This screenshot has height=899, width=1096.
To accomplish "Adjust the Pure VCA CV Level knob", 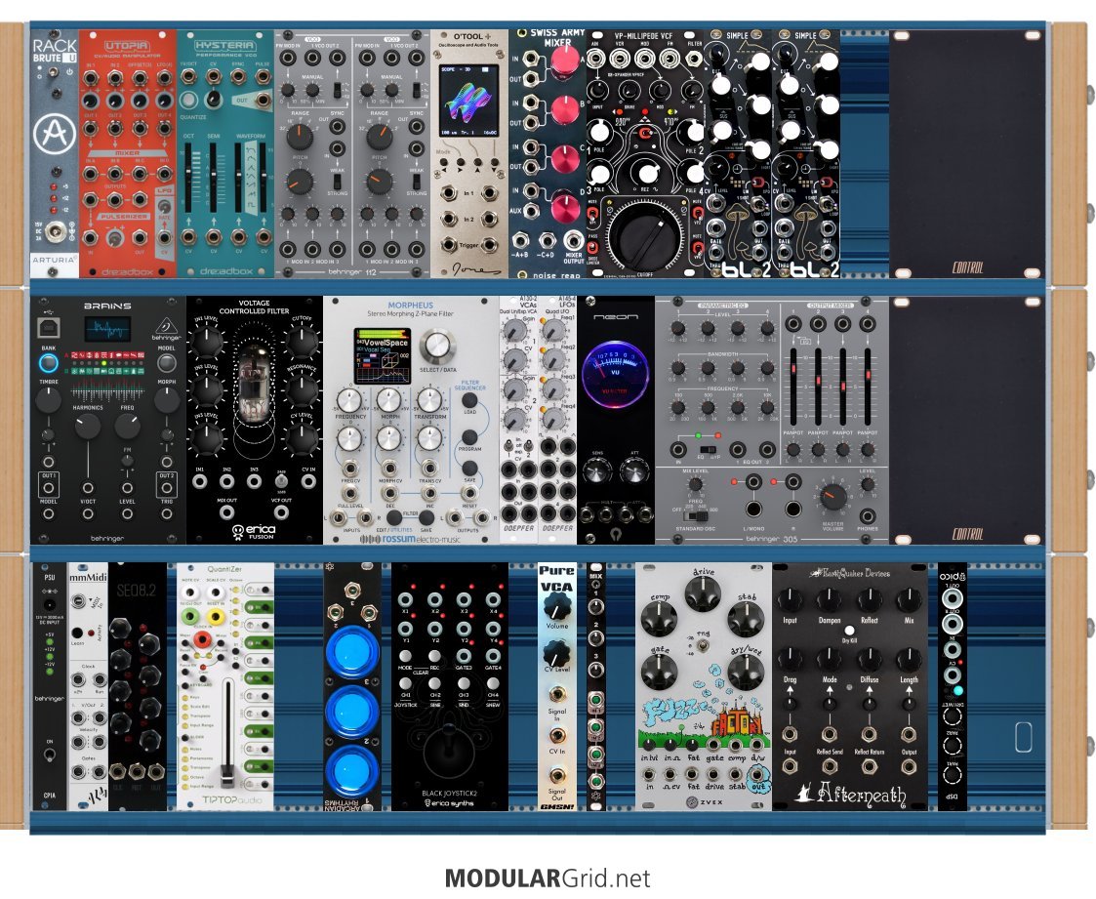I will click(x=557, y=654).
